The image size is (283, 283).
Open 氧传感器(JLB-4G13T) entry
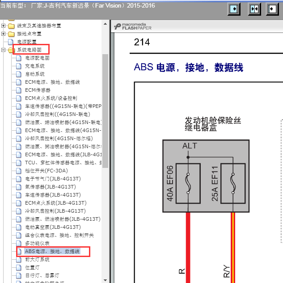[x=51, y=187]
